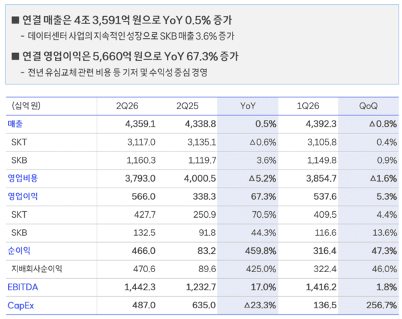The width and height of the screenshot is (402, 319).
Task: Select the 매출 2Q25 value '4,338.8'
Action: 200,124
